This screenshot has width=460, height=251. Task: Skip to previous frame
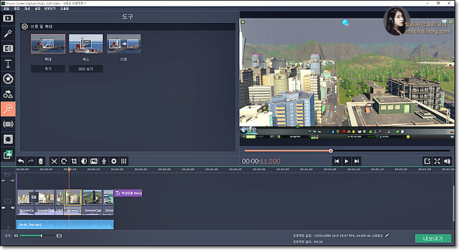click(x=337, y=161)
